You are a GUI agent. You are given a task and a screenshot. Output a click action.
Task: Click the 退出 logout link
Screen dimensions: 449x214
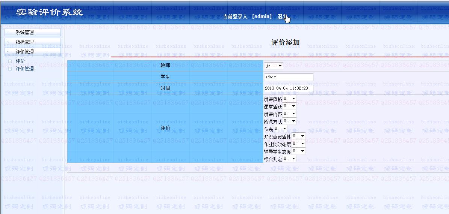click(x=282, y=16)
